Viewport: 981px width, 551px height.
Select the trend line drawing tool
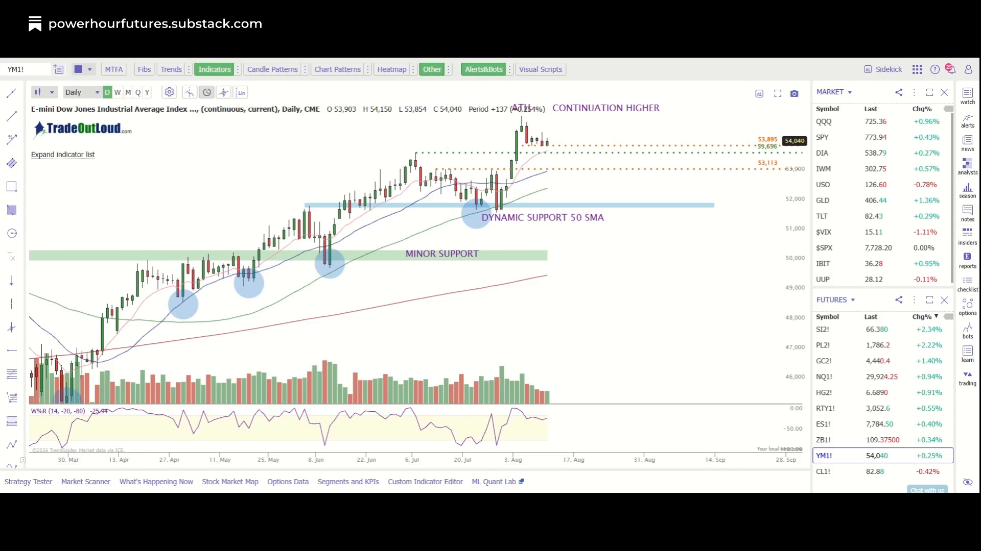(x=11, y=93)
